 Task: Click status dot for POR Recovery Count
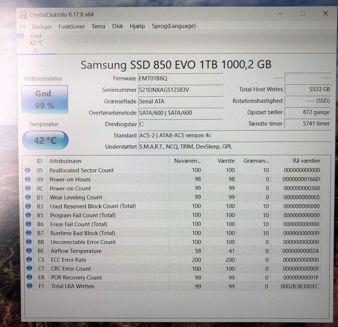[29, 277]
